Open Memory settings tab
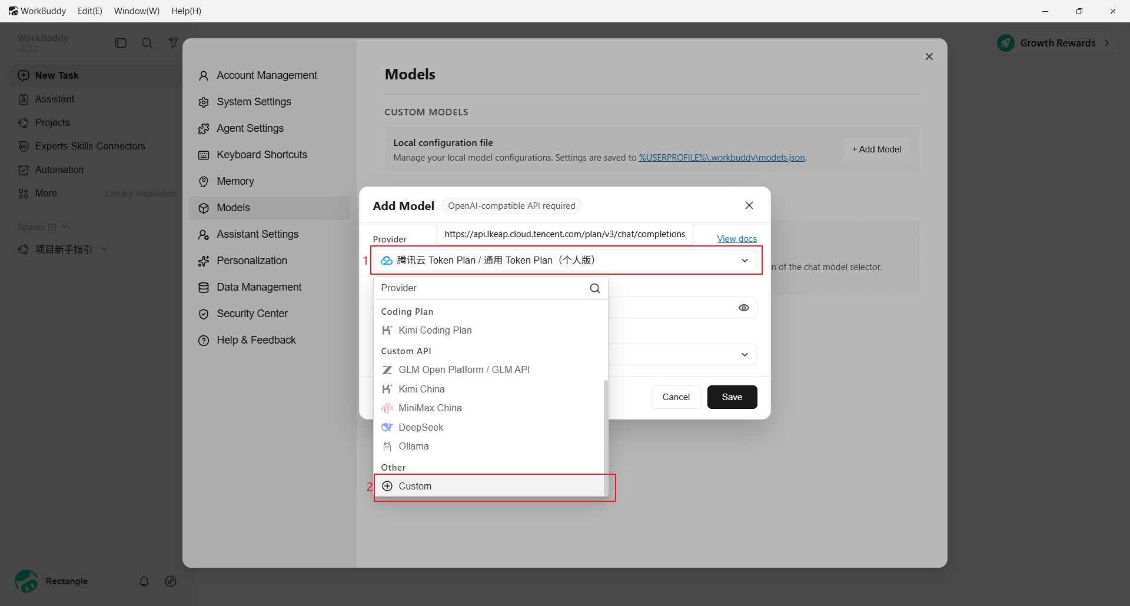Screen dimensions: 1130x606 click(270, 181)
